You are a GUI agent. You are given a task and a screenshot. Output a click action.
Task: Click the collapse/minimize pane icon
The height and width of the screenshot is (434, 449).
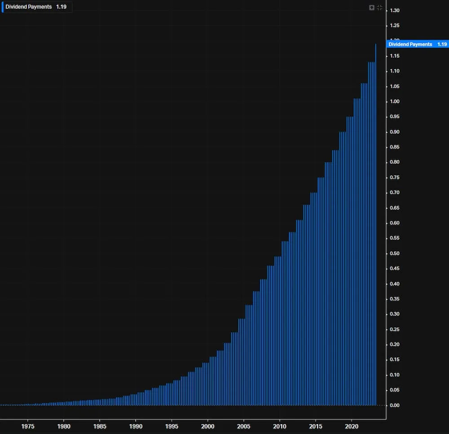[379, 8]
